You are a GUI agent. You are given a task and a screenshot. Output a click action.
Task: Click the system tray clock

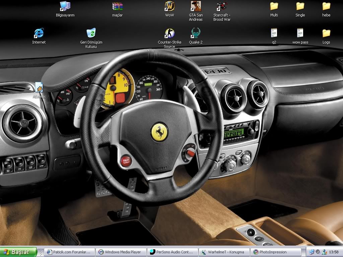pos(334,252)
